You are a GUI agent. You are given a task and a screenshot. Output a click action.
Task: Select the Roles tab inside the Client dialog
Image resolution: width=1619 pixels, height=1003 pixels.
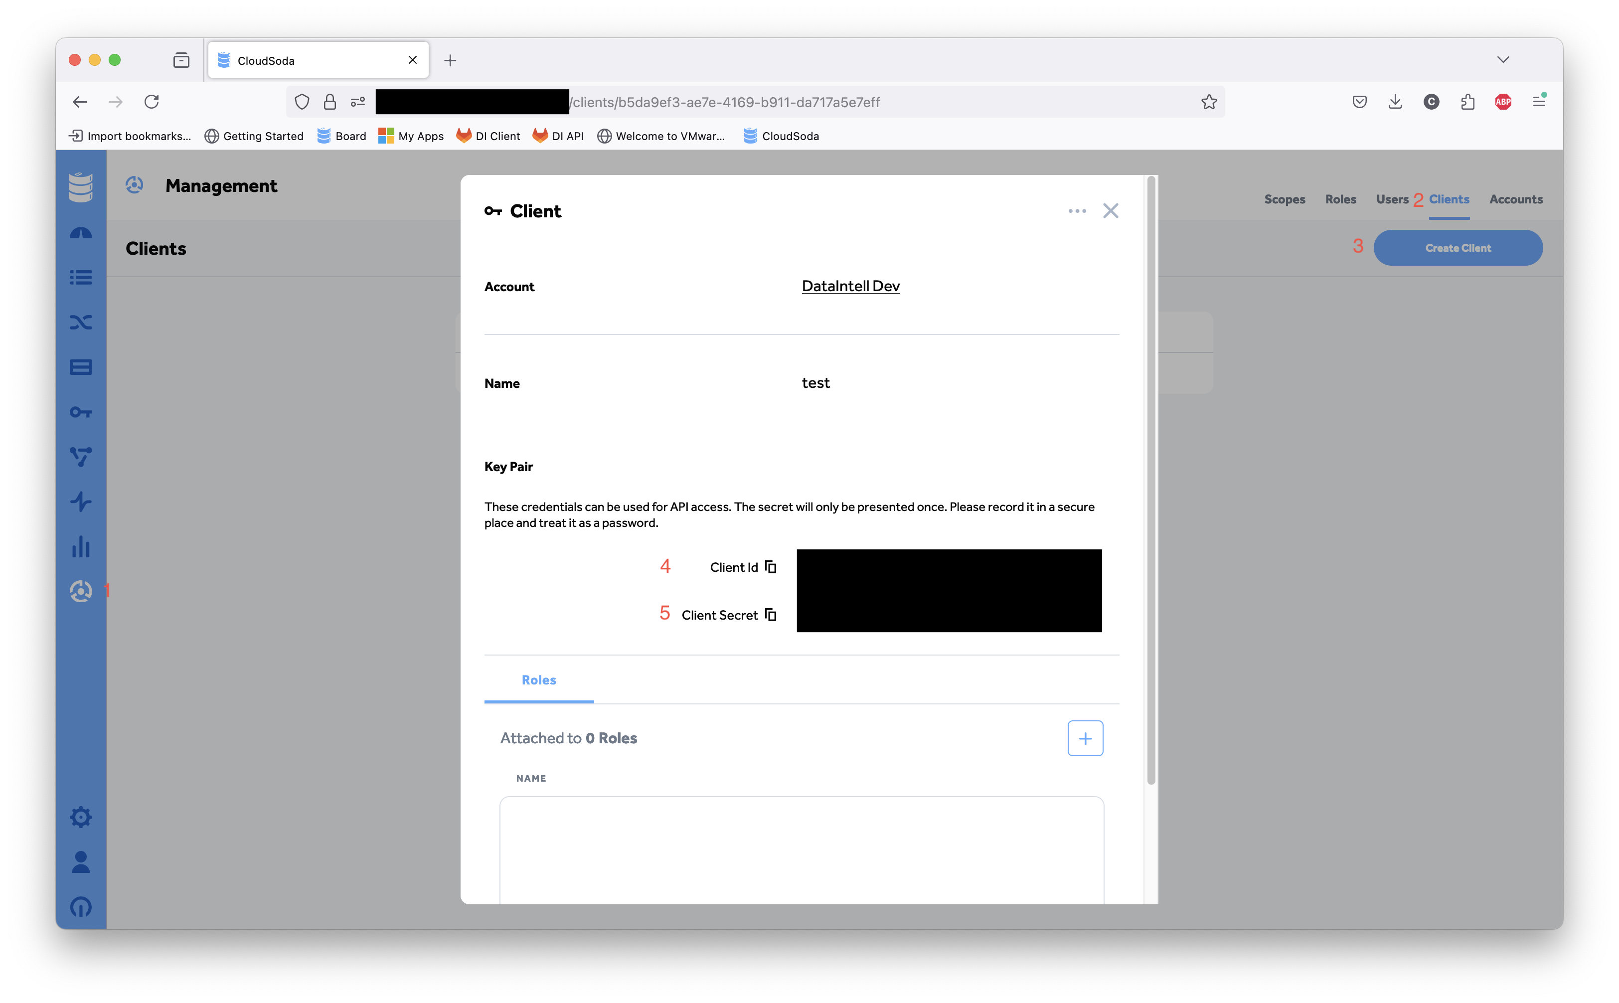click(538, 680)
